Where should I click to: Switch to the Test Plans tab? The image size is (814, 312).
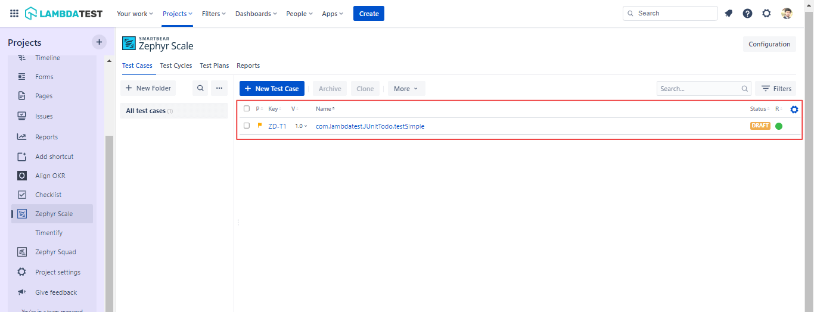point(215,65)
